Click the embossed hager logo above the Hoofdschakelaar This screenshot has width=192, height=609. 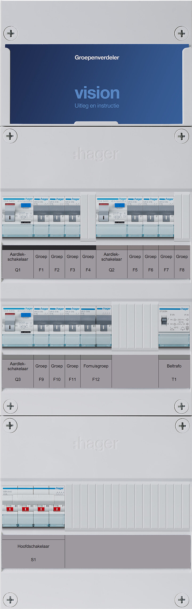point(96,444)
